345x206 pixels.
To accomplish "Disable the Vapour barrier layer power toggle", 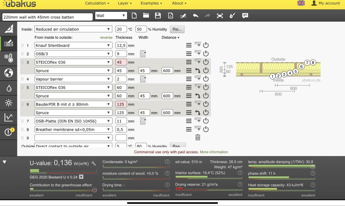I will coord(206,79).
